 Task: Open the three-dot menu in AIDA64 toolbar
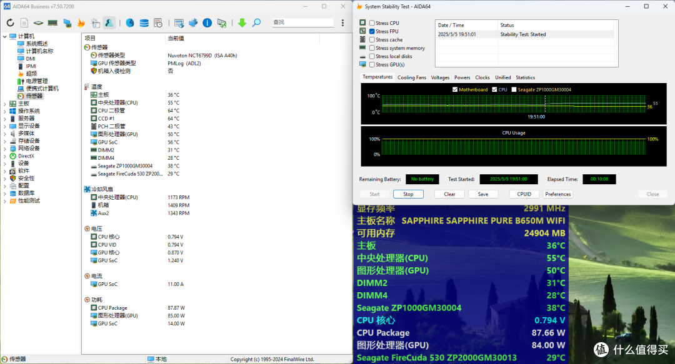point(342,23)
